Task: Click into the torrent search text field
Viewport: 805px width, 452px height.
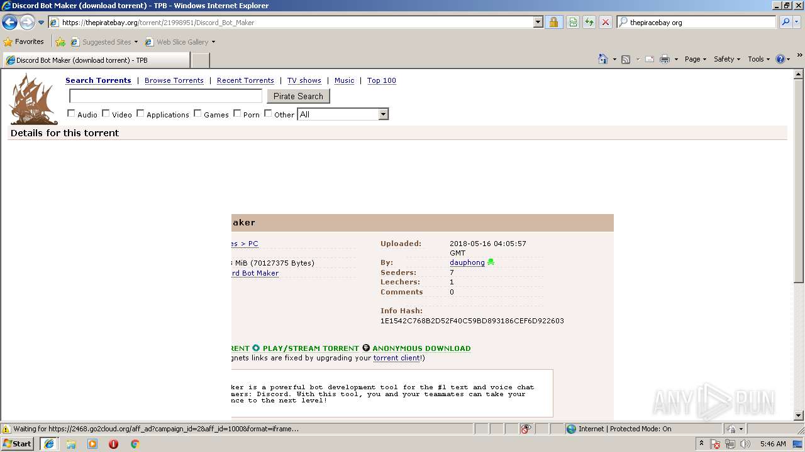Action: point(165,96)
